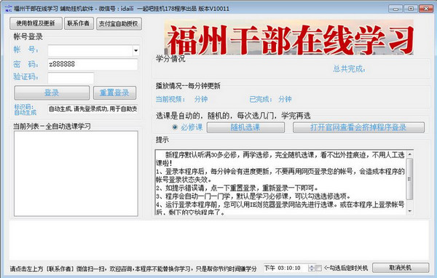Select the 必修课 radio button
Screen dimensions: 437x278
pos(175,127)
